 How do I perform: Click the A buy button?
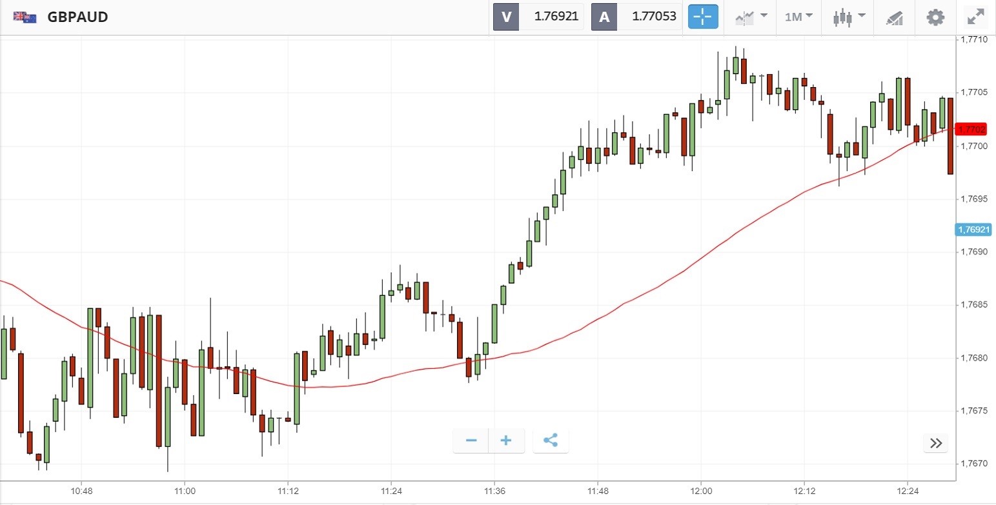604,17
